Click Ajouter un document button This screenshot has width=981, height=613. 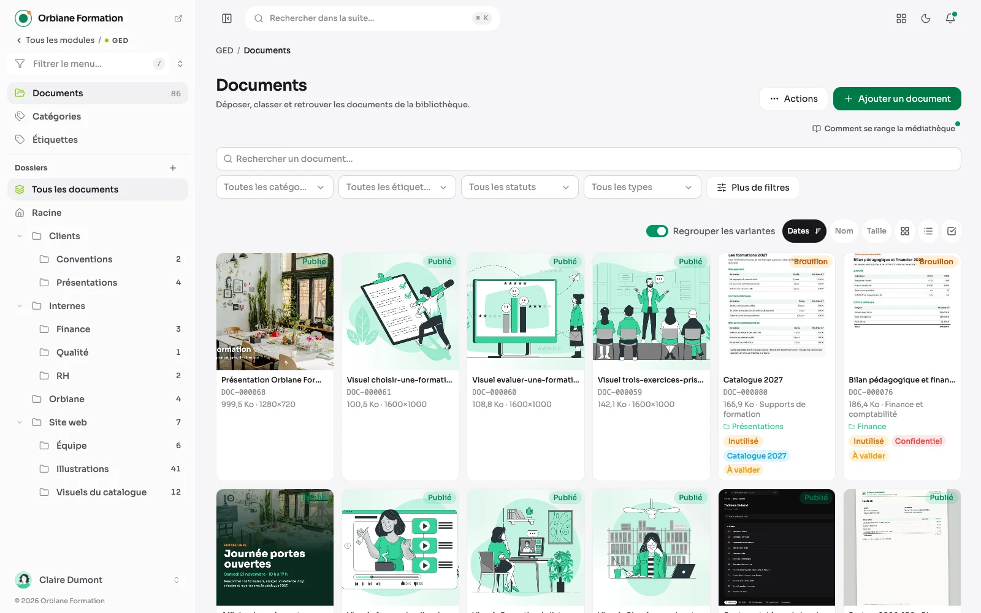click(x=897, y=99)
